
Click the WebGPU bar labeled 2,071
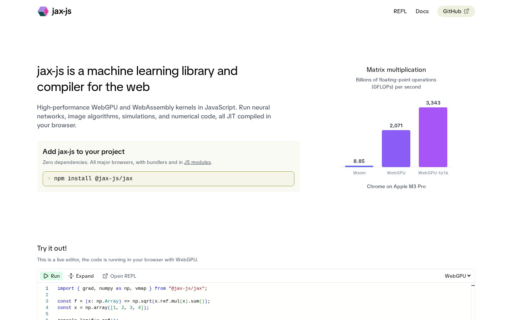(396, 149)
